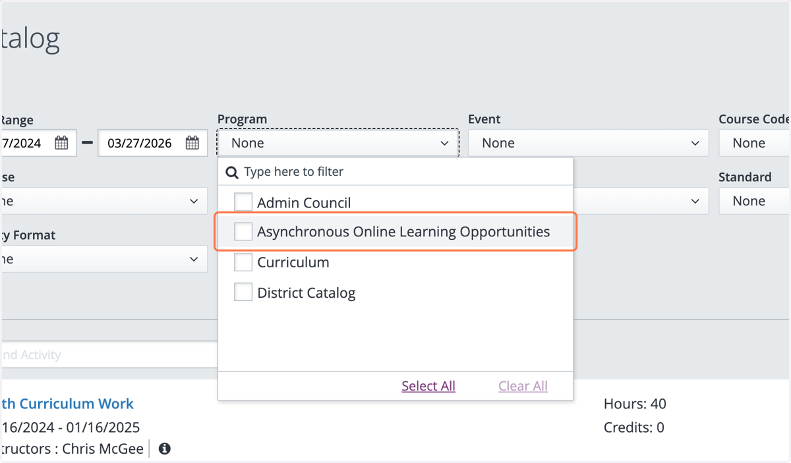The image size is (791, 463).
Task: Enable the District Catalog checkbox
Action: [x=243, y=292]
